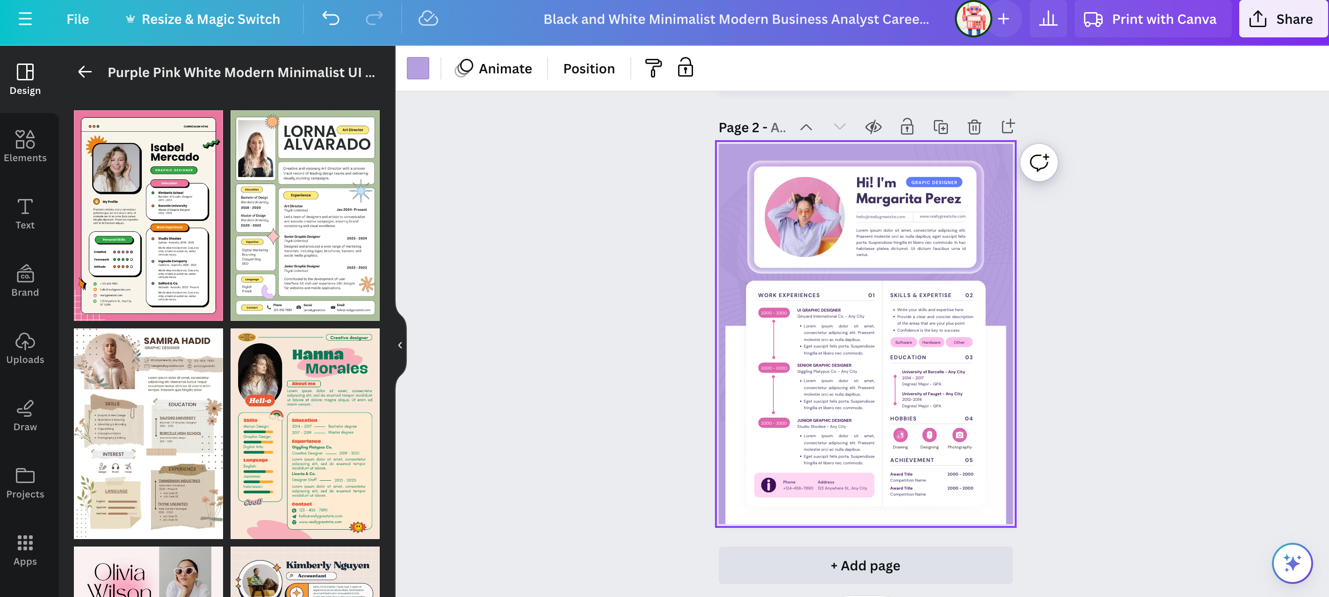This screenshot has height=597, width=1329.
Task: Click the Animate button
Action: point(494,68)
